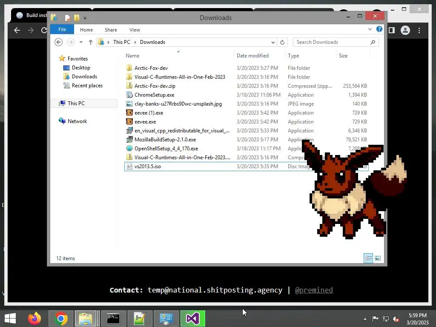
Task: Open Chrome's three-dot menu
Action: [x=419, y=30]
